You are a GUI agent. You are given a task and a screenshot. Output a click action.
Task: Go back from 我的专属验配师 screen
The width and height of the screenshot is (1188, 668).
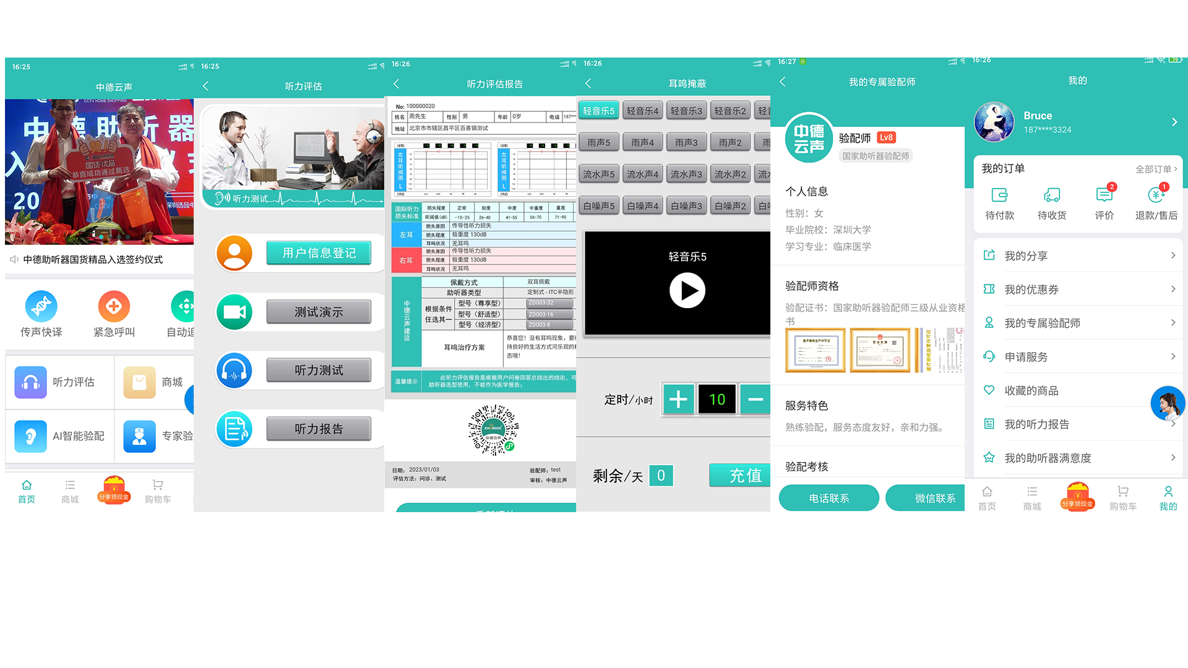pos(783,82)
